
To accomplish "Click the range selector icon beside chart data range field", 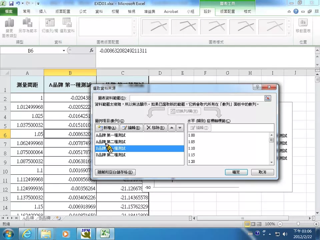I will (x=268, y=98).
